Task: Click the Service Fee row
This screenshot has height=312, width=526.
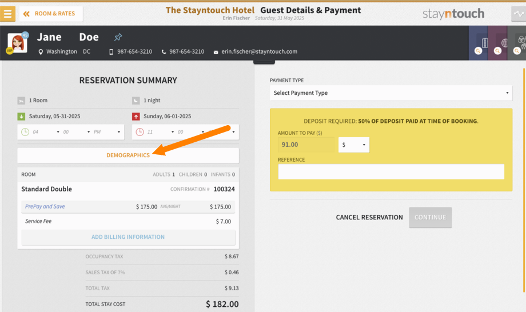Action: pyautogui.click(x=128, y=222)
